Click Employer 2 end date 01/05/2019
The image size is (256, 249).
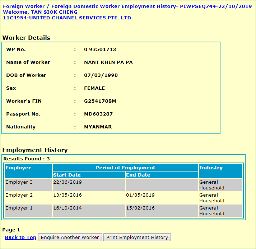[140, 195]
